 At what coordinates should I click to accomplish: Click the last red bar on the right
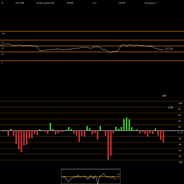coord(163,137)
